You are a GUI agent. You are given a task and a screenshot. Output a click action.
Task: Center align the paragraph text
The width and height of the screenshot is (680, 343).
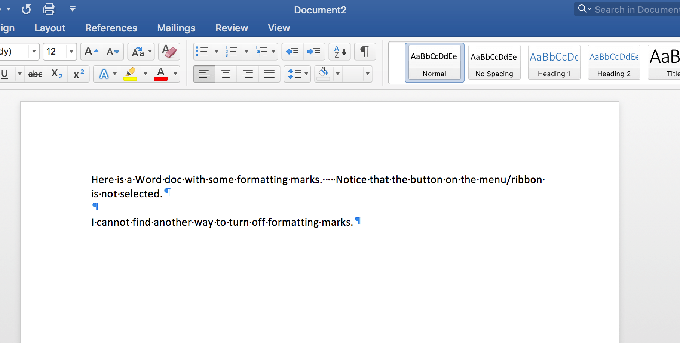point(226,74)
